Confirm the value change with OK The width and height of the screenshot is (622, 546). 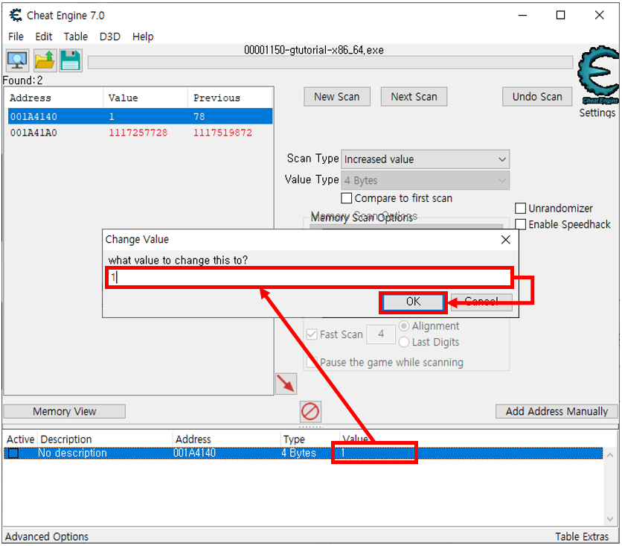point(413,302)
